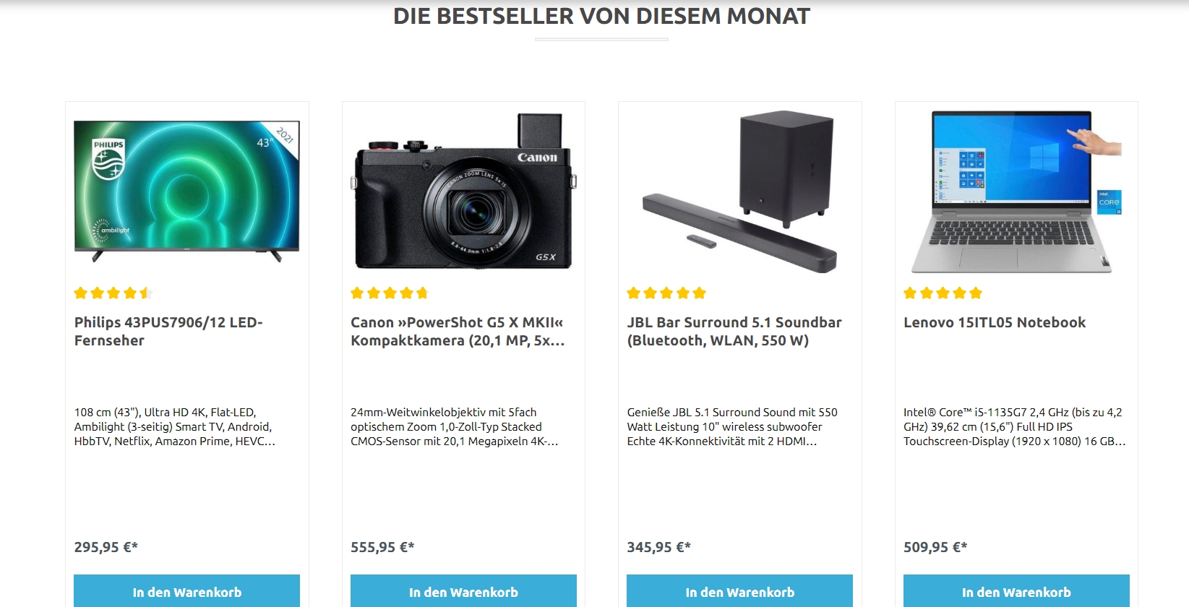Viewport: 1189px width, 607px height.
Task: Open the Canon PowerShot camera image
Action: click(463, 191)
